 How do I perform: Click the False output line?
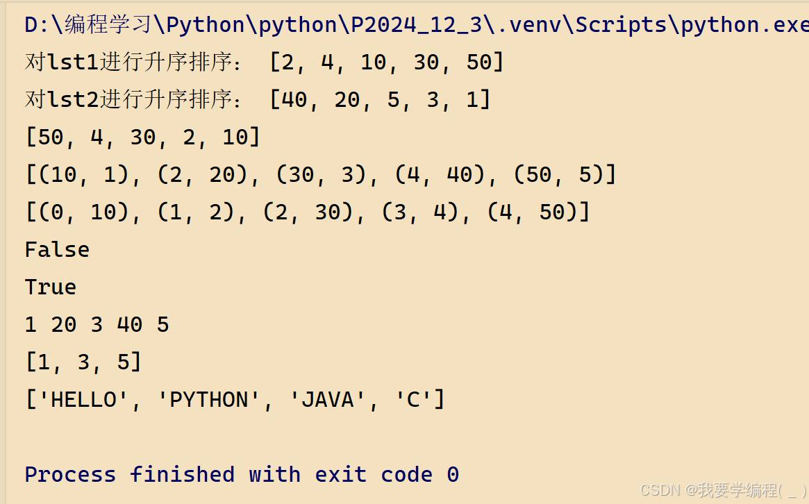click(x=57, y=250)
